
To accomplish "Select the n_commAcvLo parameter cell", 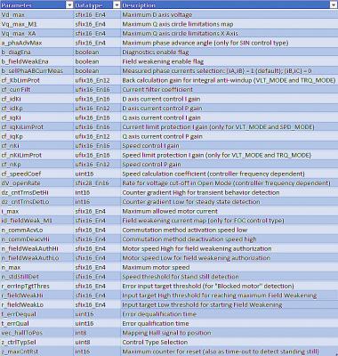I will pyautogui.click(x=36, y=230).
